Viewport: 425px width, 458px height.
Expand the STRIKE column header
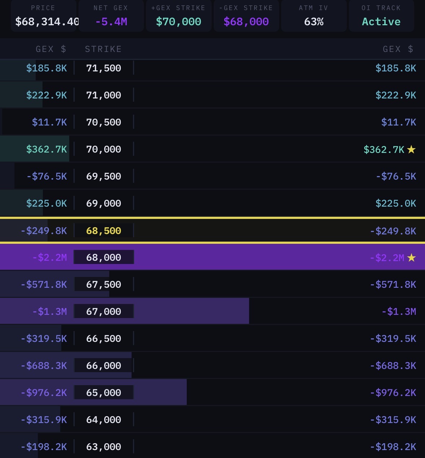point(103,49)
